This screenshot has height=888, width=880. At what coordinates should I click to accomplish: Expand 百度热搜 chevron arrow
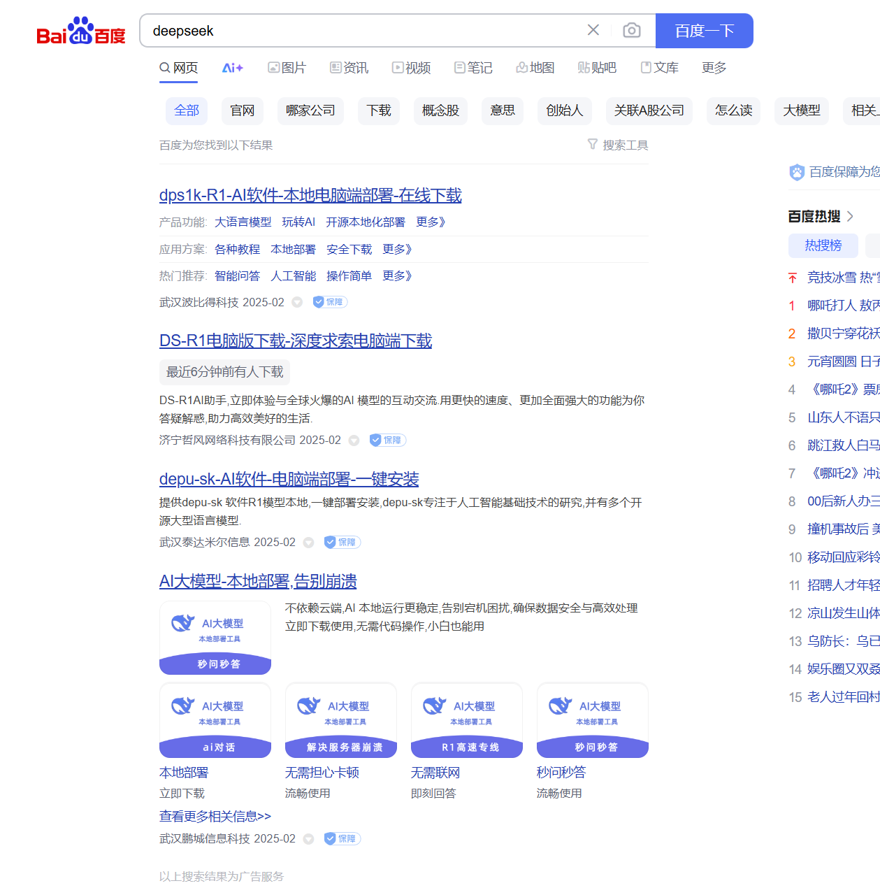tap(850, 217)
